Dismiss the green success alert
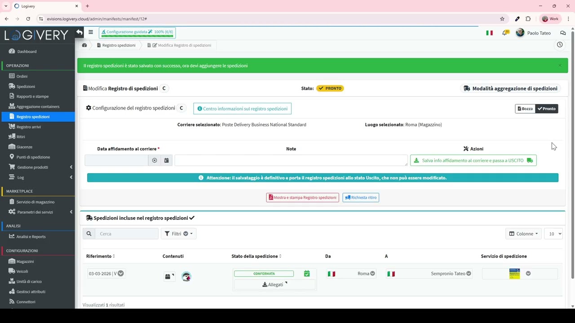Image resolution: width=575 pixels, height=323 pixels. pos(560,65)
